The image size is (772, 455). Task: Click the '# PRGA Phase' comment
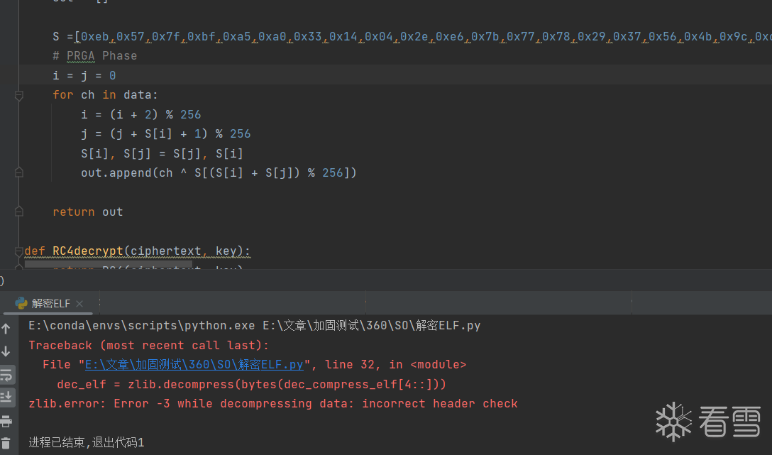click(94, 56)
